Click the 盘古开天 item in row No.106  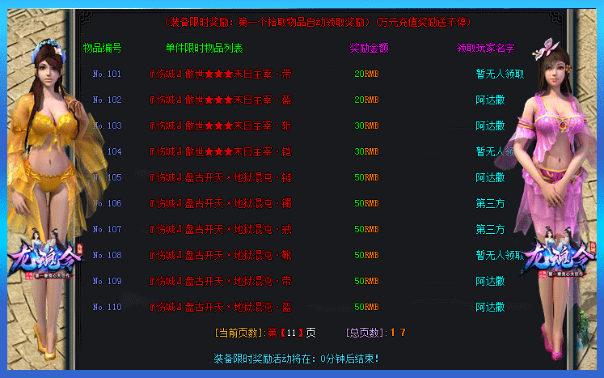click(x=220, y=203)
